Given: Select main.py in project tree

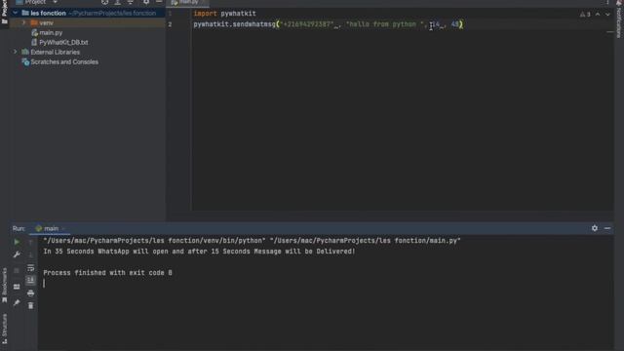Looking at the screenshot, I should 51,32.
